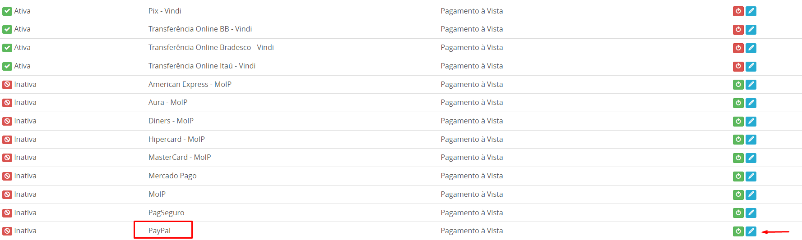Edit the Pix - Vindi payment method
Image resolution: width=802 pixels, height=240 pixels.
(751, 11)
